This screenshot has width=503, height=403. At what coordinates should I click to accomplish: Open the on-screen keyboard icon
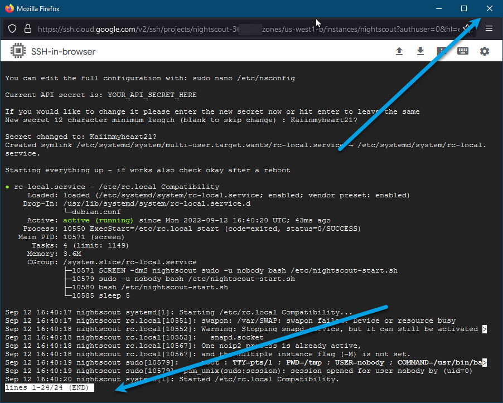point(462,51)
